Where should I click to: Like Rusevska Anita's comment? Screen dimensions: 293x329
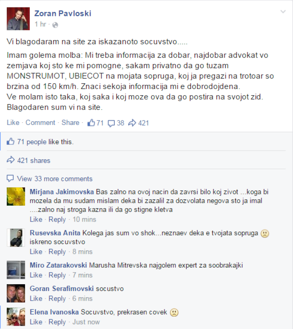[x=36, y=252]
